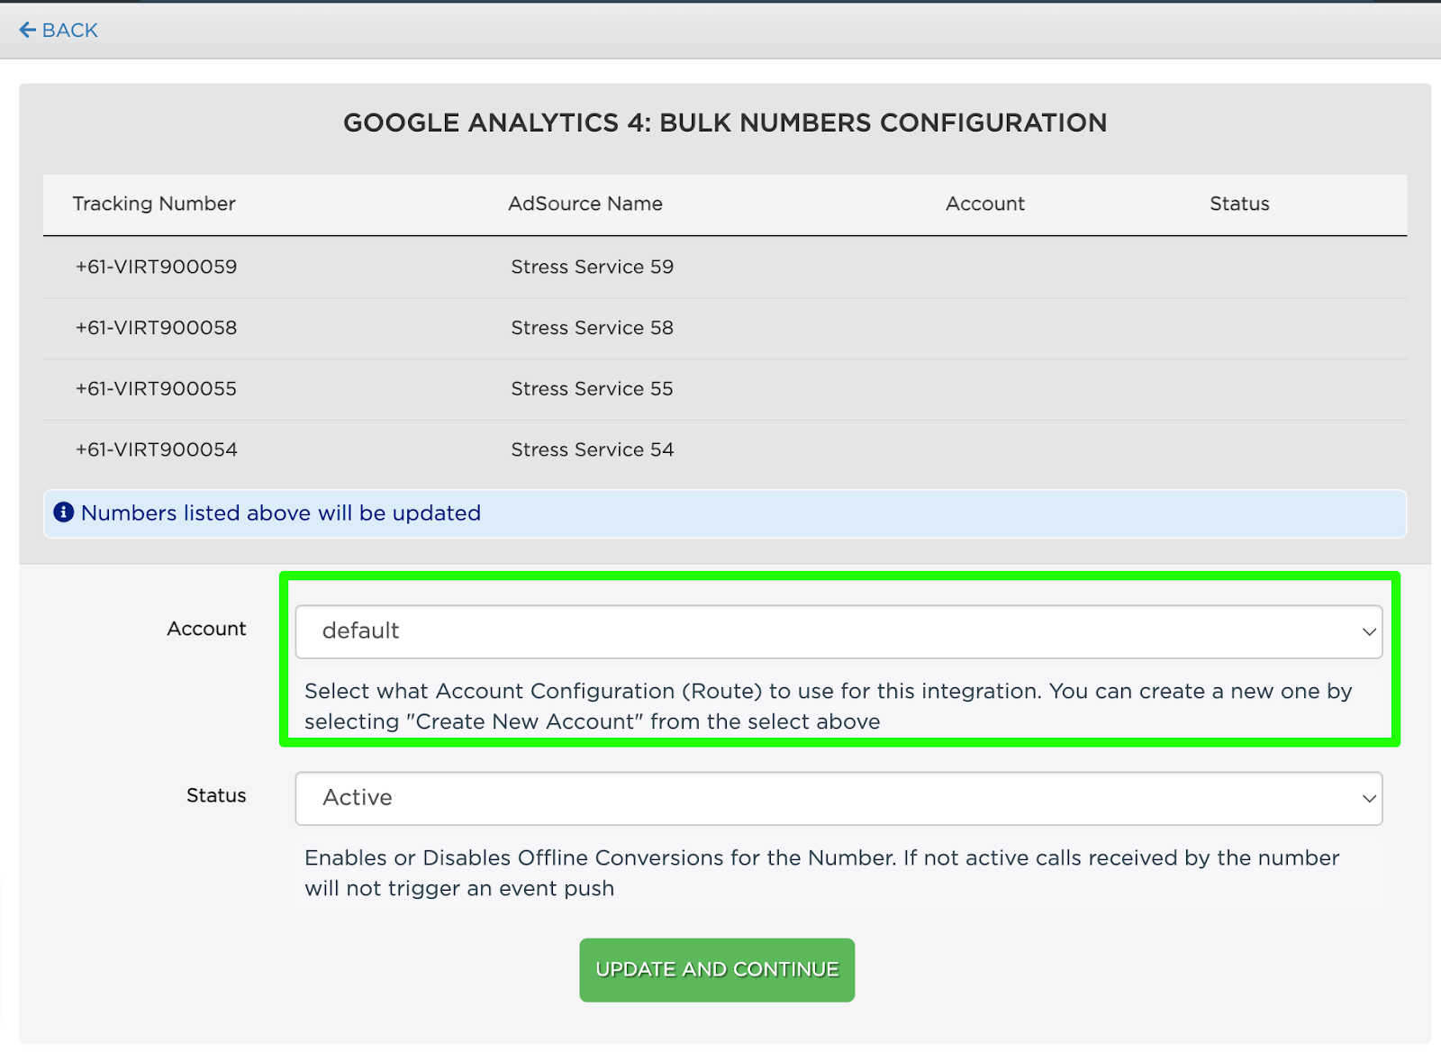The image size is (1441, 1052).
Task: Click the AdSource Name column header
Action: (585, 204)
